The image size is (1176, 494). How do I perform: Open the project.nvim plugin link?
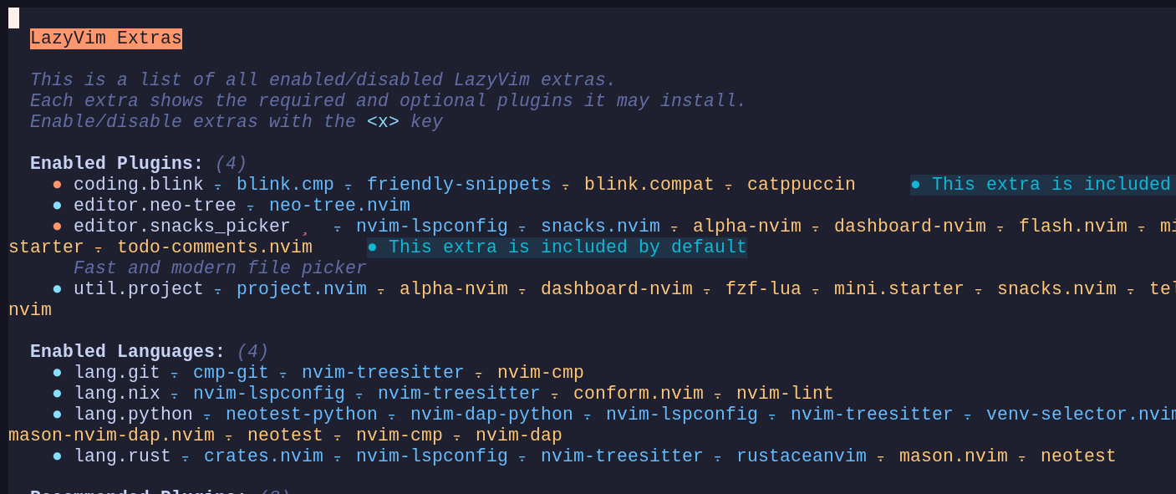tap(301, 289)
